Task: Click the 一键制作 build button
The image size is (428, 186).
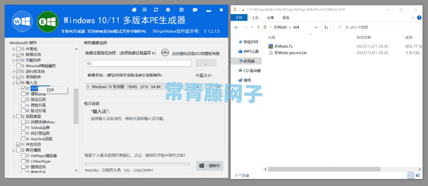Action: coord(210,166)
